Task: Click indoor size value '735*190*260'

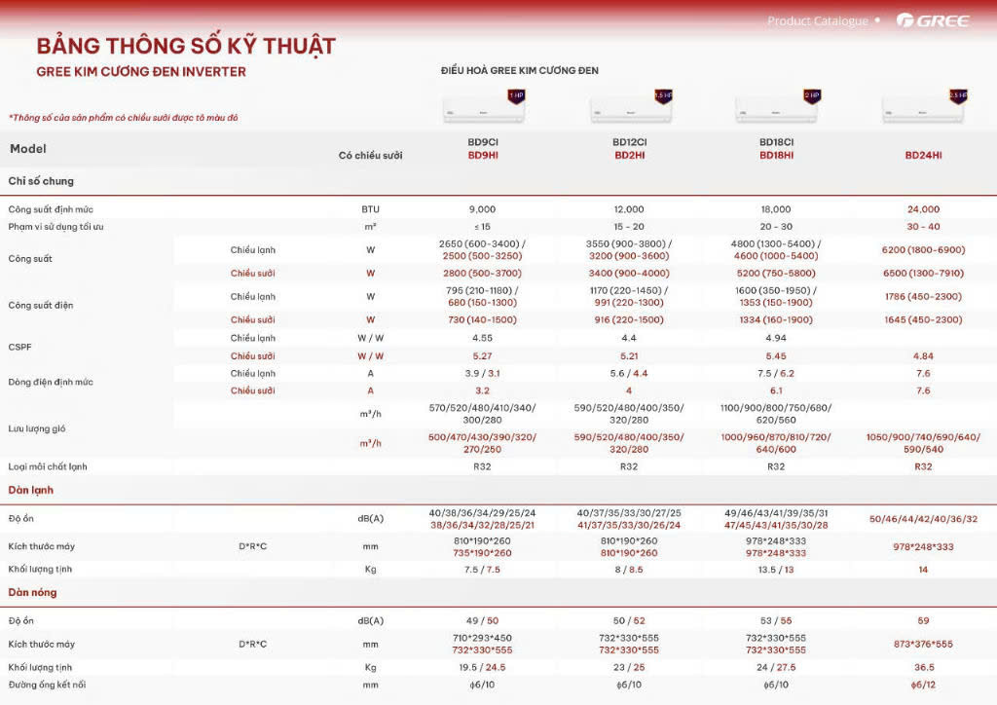Action: [482, 553]
